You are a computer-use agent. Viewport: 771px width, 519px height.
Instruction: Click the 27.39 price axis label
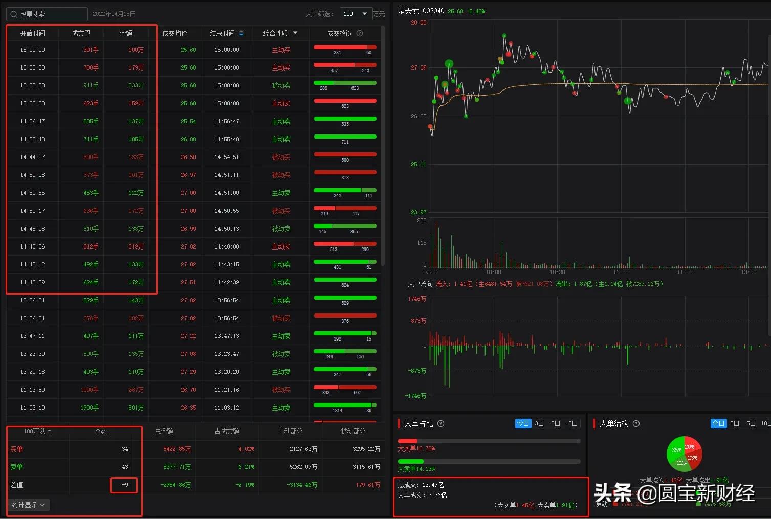pyautogui.click(x=418, y=67)
